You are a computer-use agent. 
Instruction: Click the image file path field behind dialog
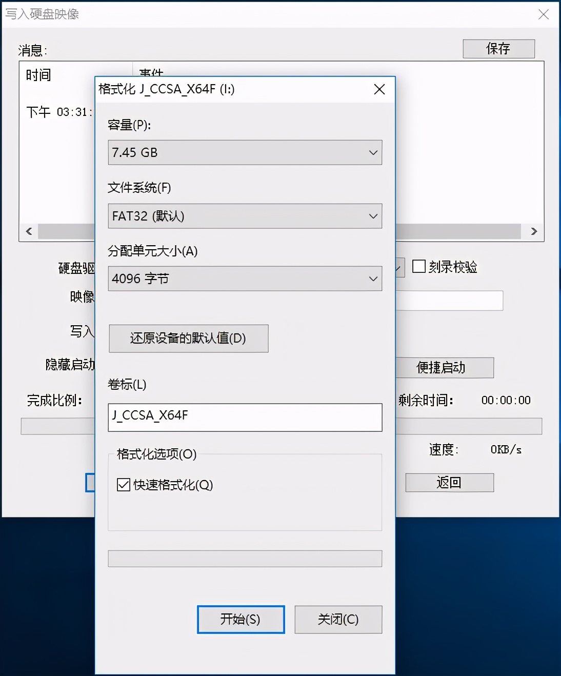(449, 301)
